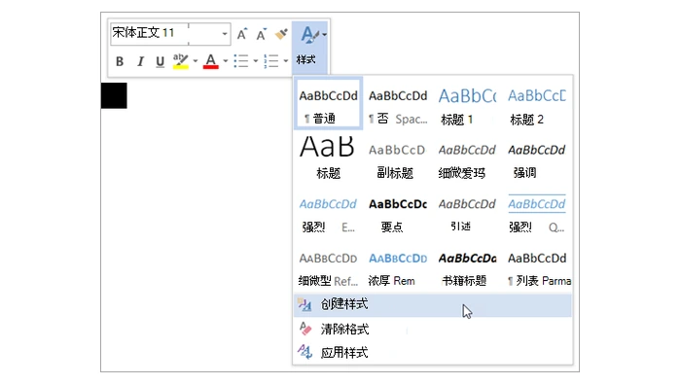Apply the red font color
Image resolution: width=681 pixels, height=384 pixels.
211,61
